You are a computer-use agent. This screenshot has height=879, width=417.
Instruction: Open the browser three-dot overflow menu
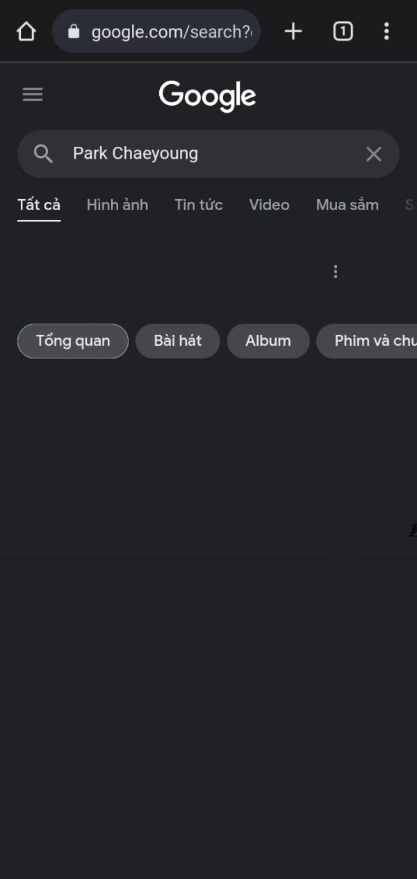point(386,31)
